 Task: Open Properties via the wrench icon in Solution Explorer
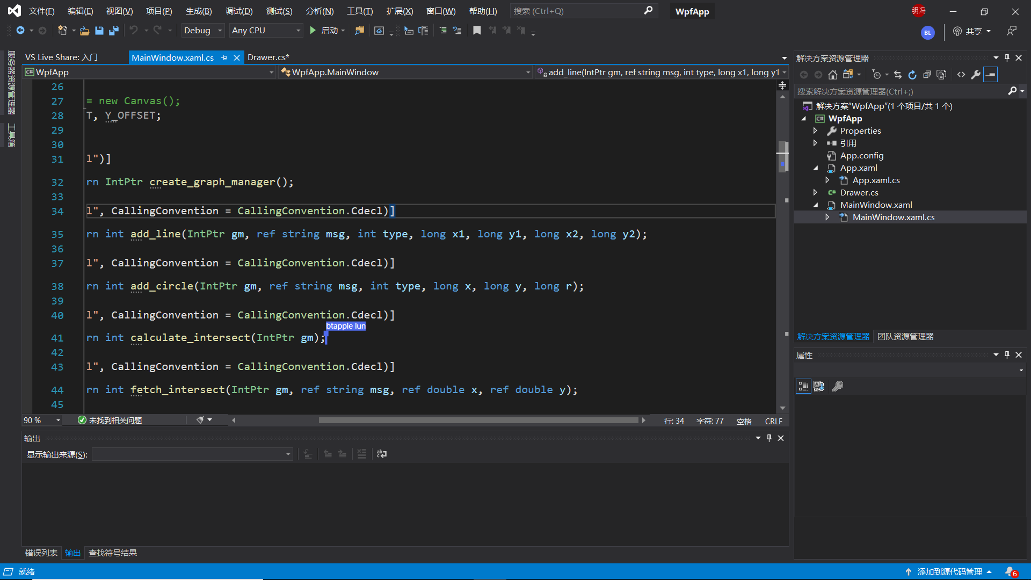(x=976, y=75)
